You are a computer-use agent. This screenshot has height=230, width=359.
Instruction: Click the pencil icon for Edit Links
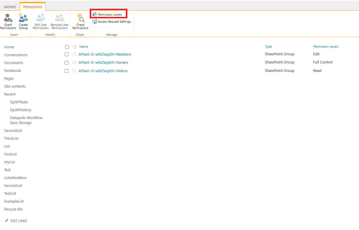point(6,221)
